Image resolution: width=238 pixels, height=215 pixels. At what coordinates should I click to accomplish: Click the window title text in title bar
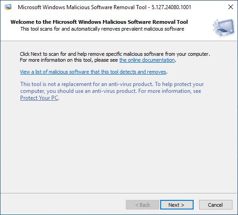click(x=82, y=7)
